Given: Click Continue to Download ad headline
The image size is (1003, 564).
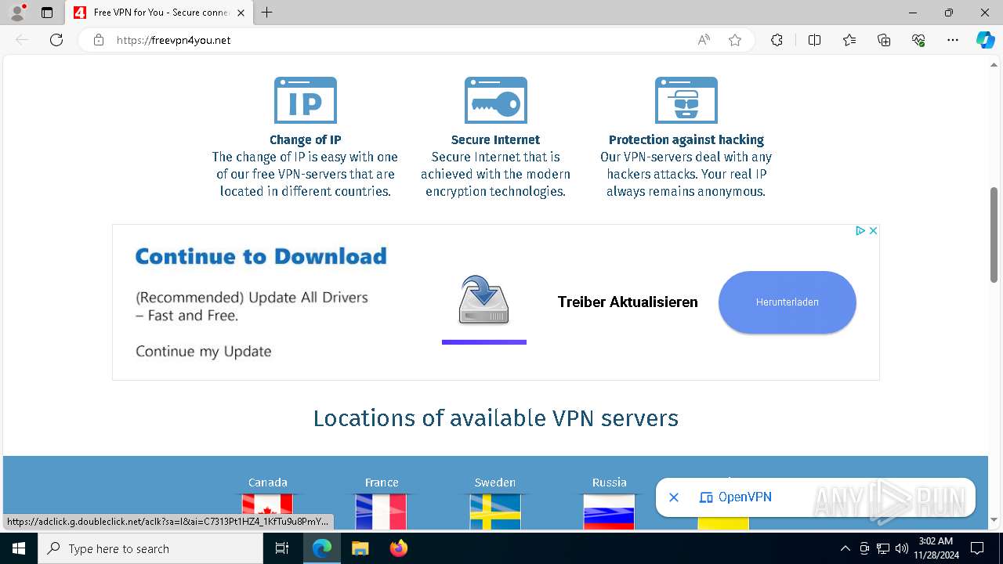Looking at the screenshot, I should 261,256.
